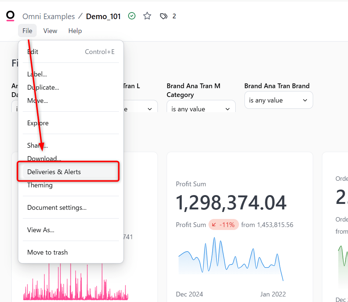Open labels via the tag icon
The width and height of the screenshot is (348, 302).
click(x=164, y=16)
